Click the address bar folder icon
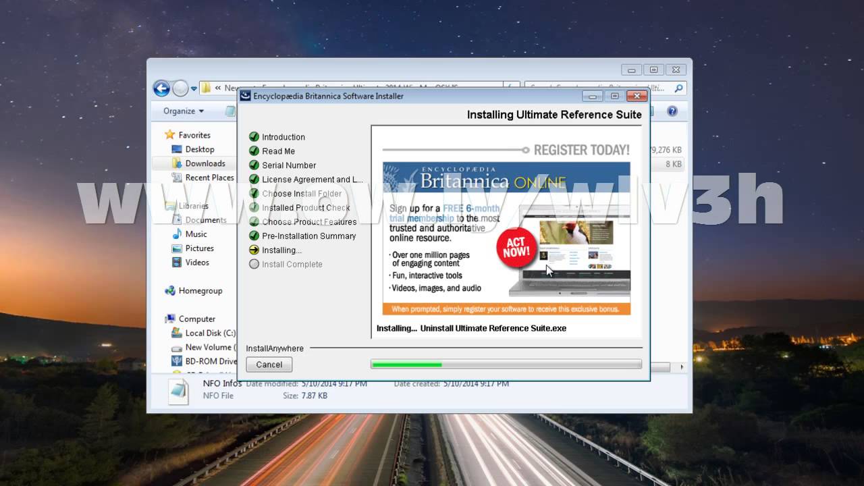Screen dimensions: 864x486 click(207, 88)
